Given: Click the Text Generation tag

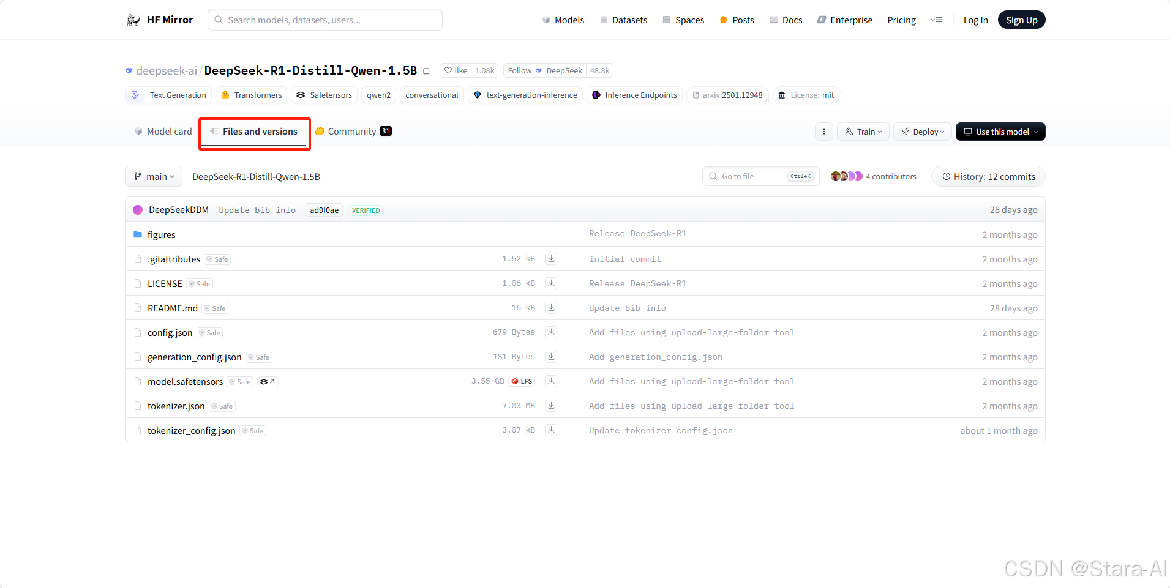Looking at the screenshot, I should (x=168, y=95).
